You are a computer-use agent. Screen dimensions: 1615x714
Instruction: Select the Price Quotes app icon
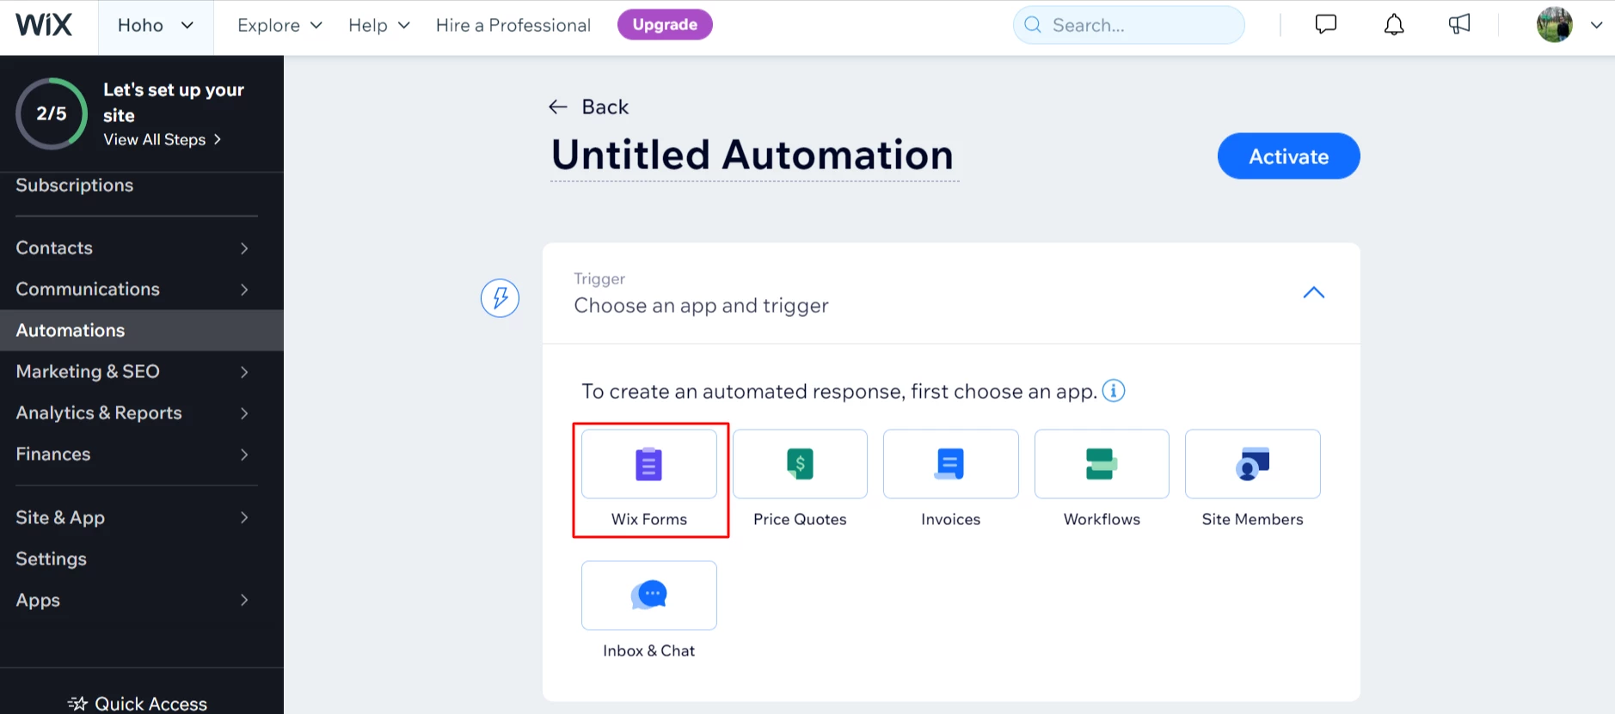pos(800,464)
